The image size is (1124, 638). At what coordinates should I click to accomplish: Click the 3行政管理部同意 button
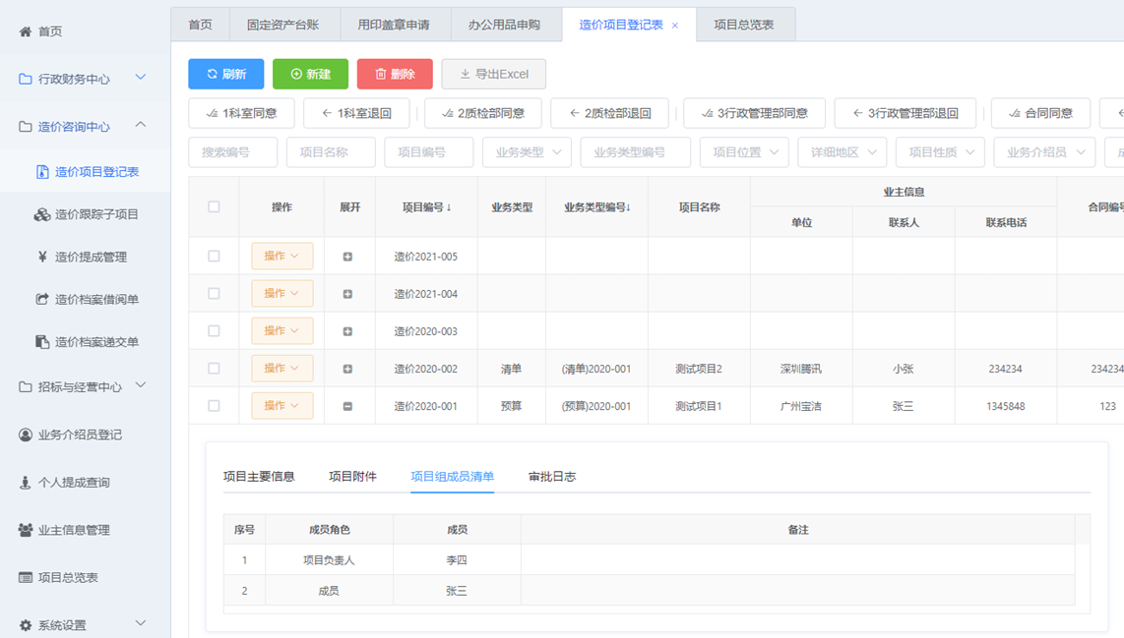[x=754, y=113]
